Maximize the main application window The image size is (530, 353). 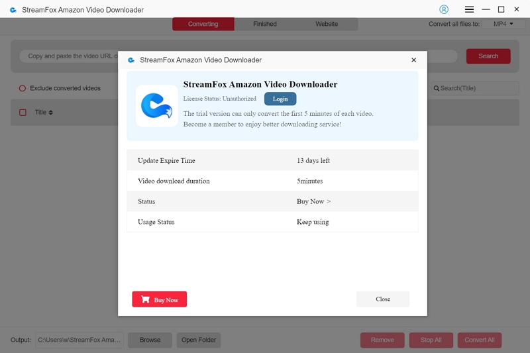502,9
